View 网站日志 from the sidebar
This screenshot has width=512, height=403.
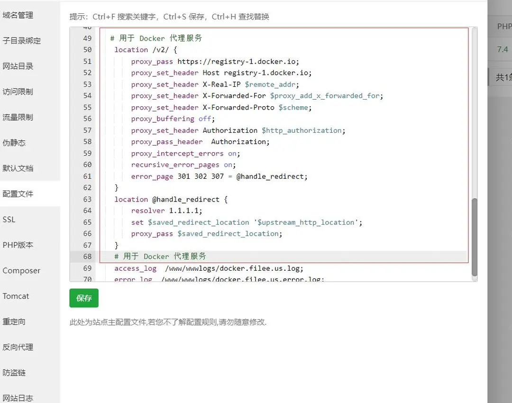[18, 398]
